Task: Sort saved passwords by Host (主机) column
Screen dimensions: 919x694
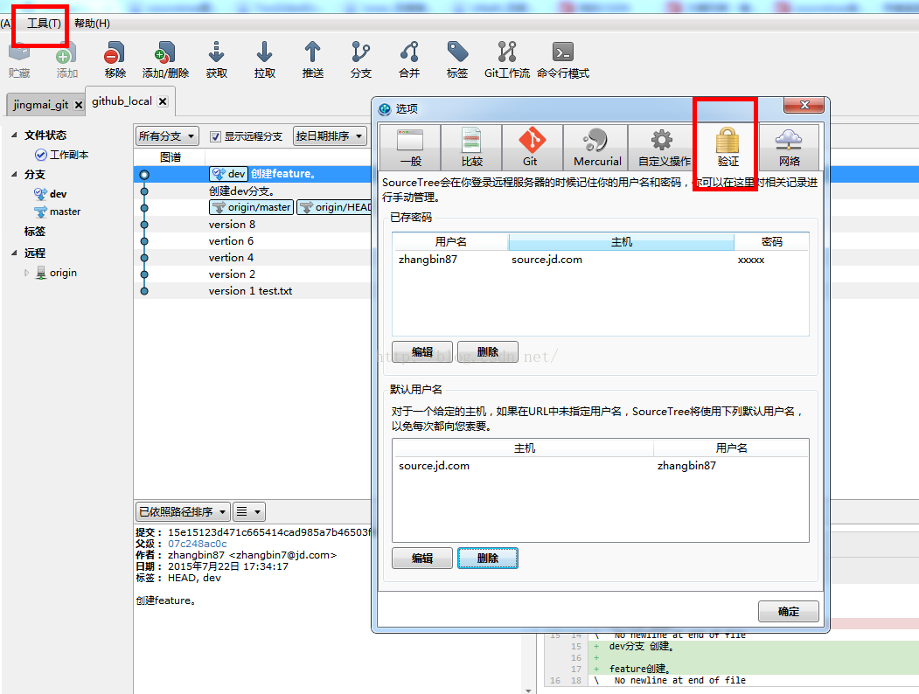Action: 621,242
